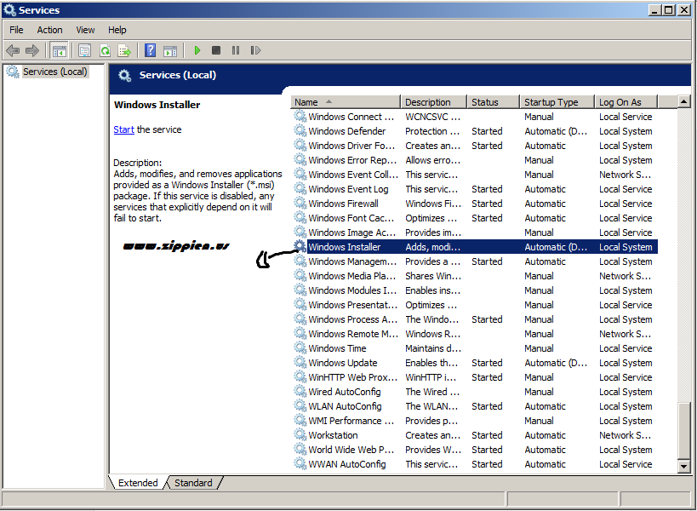The image size is (697, 511).
Task: Open the File menu
Action: [16, 30]
